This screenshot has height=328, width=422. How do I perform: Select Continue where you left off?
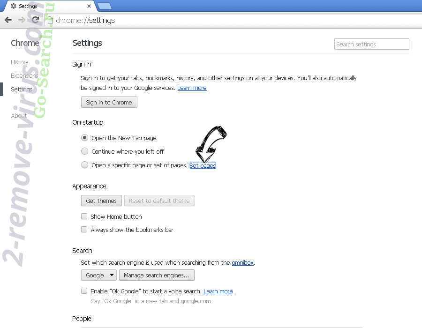(84, 151)
